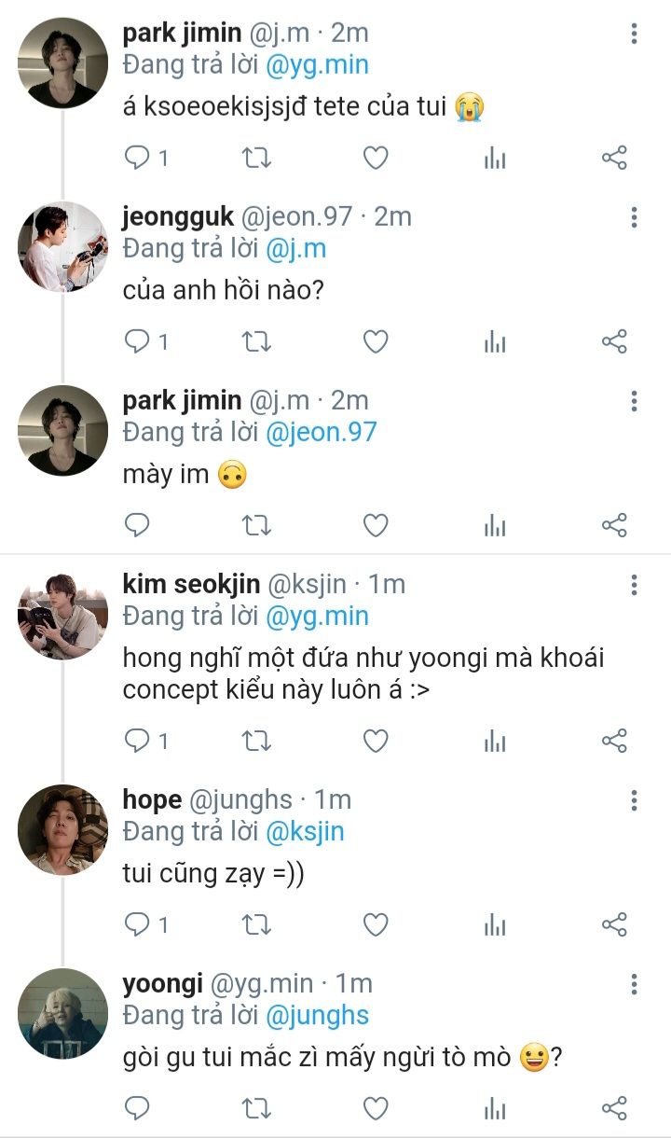Open replies on hope's tweet

(137, 924)
